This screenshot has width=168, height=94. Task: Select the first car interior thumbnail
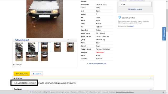pos(19,47)
